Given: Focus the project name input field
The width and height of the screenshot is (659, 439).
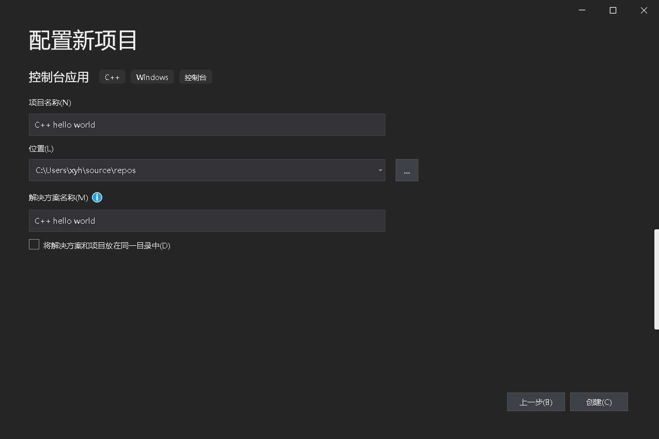Looking at the screenshot, I should click(x=207, y=124).
